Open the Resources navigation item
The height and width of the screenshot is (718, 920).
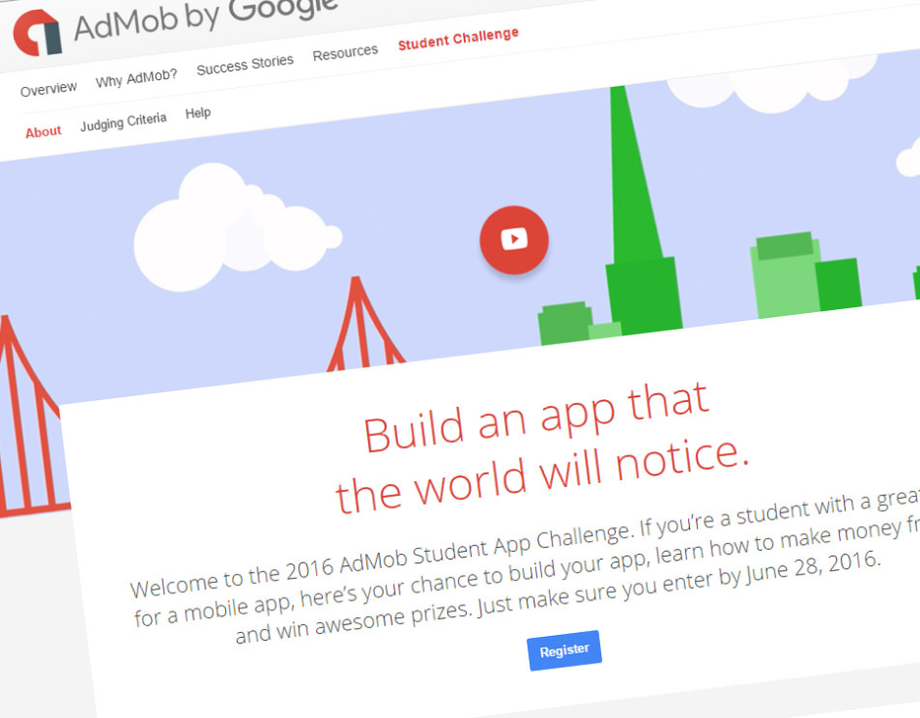(345, 51)
